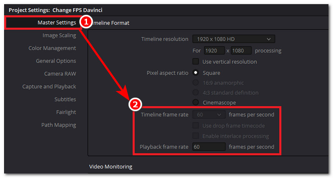Open the Camera RAW settings
The image size is (333, 178).
(x=60, y=74)
